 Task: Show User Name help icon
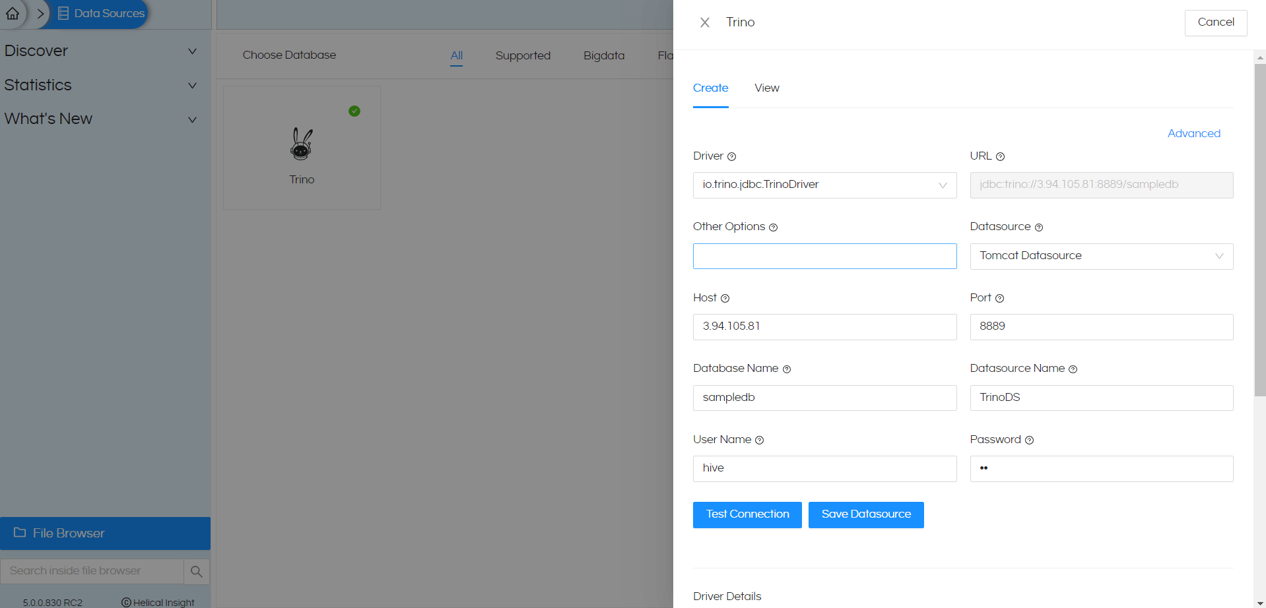coord(759,441)
